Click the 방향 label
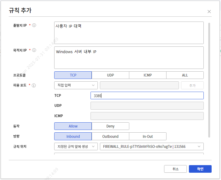 [16, 136]
